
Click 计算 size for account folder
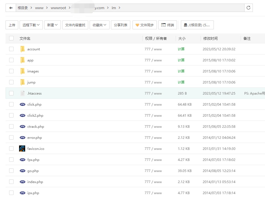181,49
